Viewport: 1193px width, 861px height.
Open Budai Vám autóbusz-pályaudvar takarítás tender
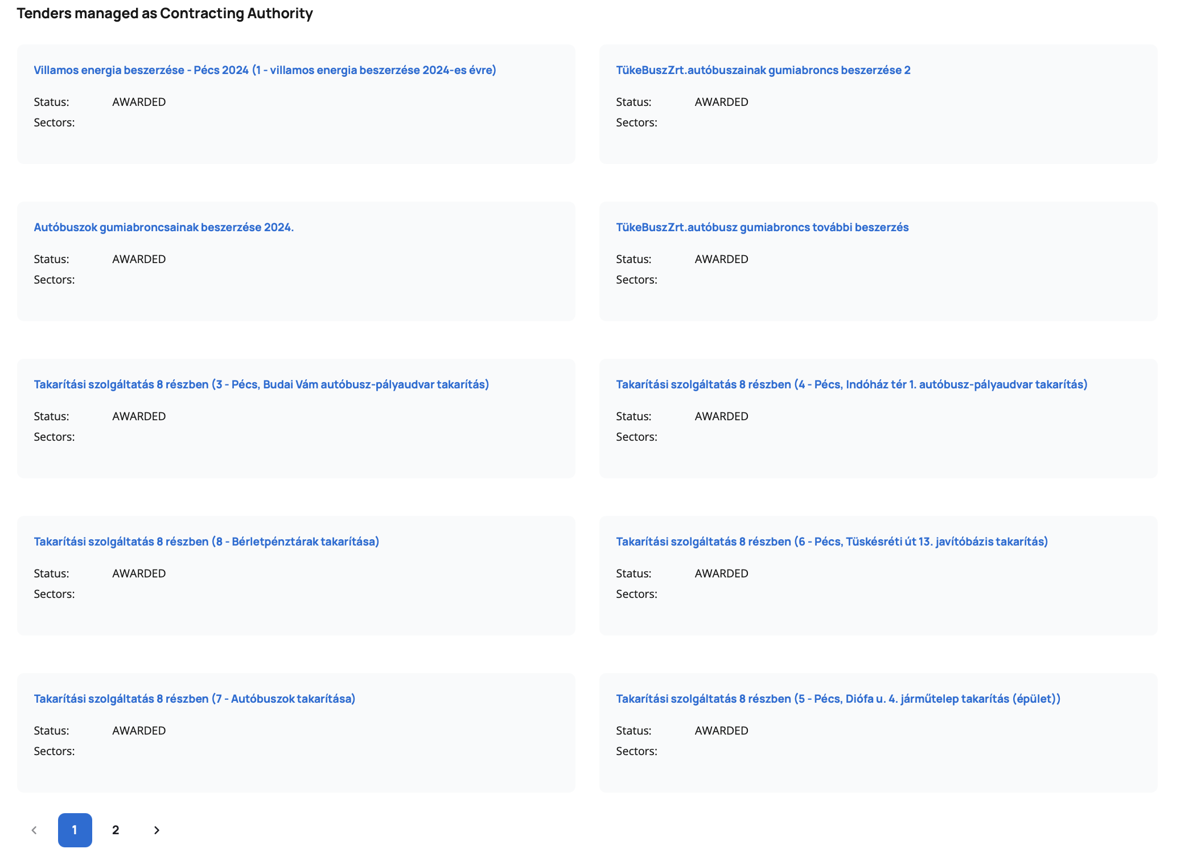pos(261,384)
